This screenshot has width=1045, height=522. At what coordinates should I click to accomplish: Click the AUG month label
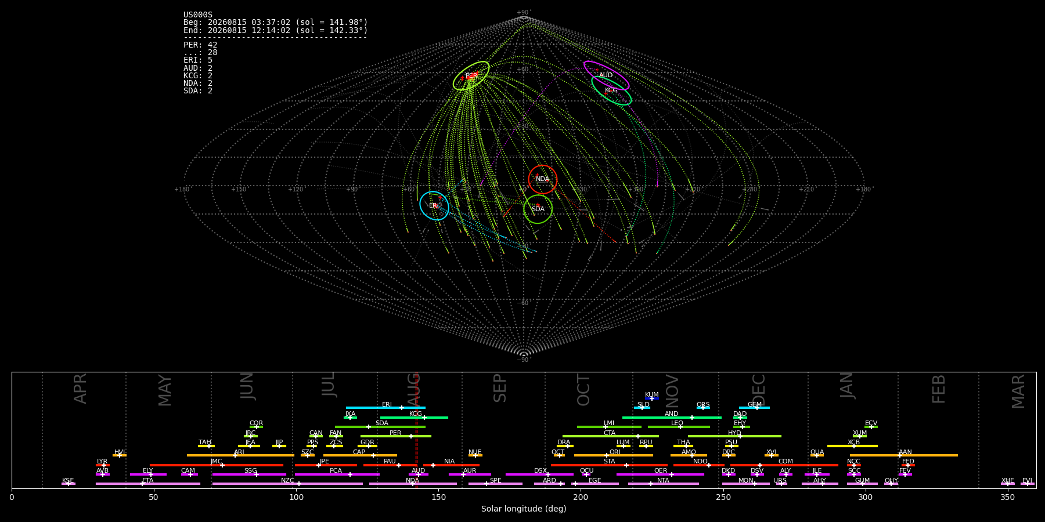[413, 390]
